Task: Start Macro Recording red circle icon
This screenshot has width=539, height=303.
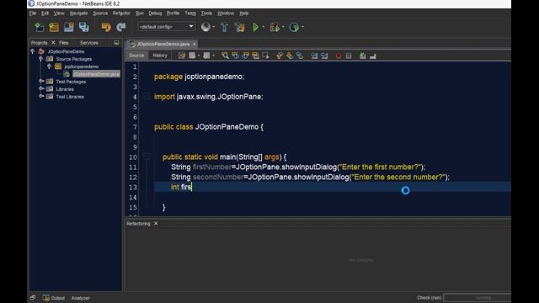Action: pyautogui.click(x=339, y=56)
